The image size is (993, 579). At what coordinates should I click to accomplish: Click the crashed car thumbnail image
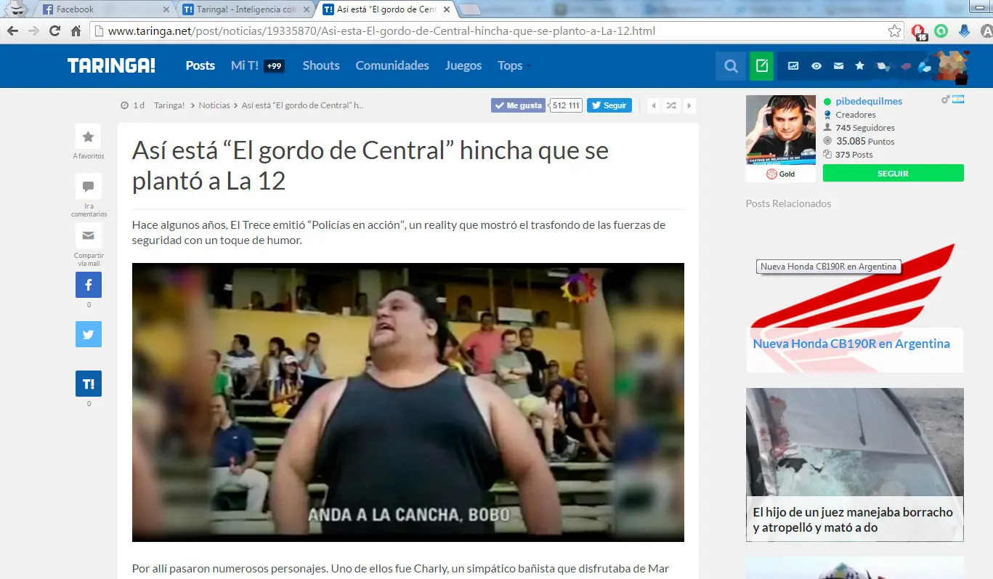[855, 442]
